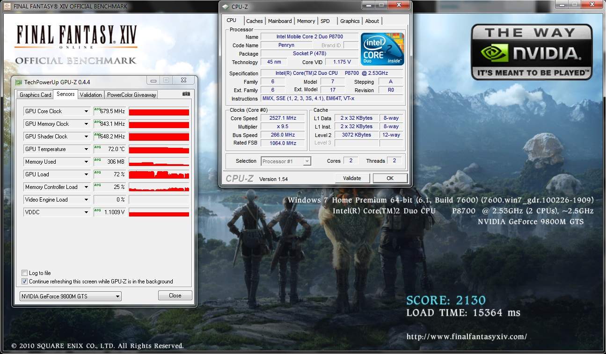Click the CPU-Z title bar app icon
The width and height of the screenshot is (606, 354).
226,7
